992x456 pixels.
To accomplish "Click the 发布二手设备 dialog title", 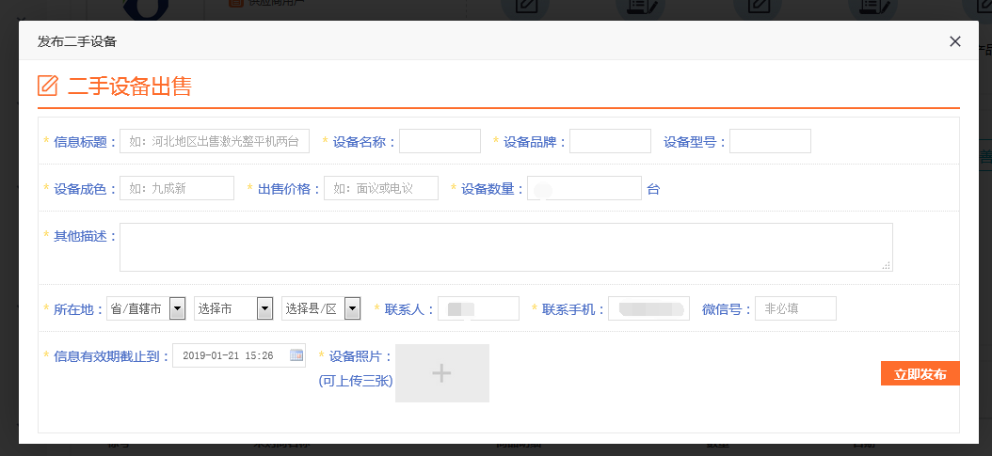I will (76, 41).
